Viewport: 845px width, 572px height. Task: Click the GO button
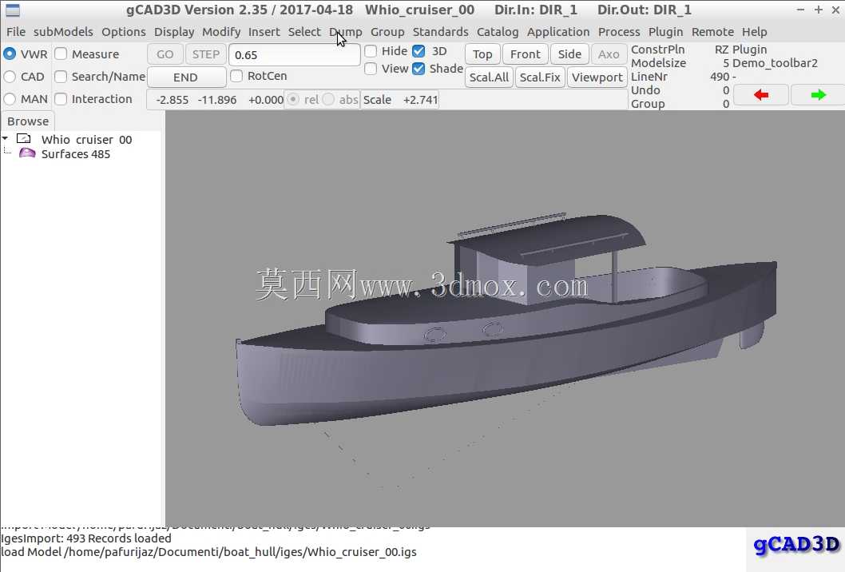coord(165,54)
